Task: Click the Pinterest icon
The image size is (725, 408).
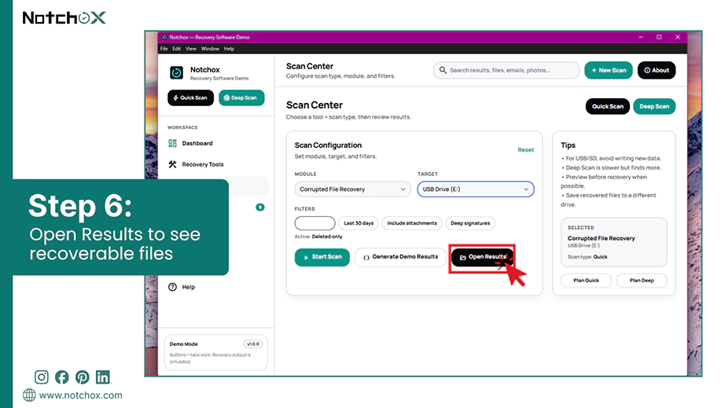Action: (83, 377)
